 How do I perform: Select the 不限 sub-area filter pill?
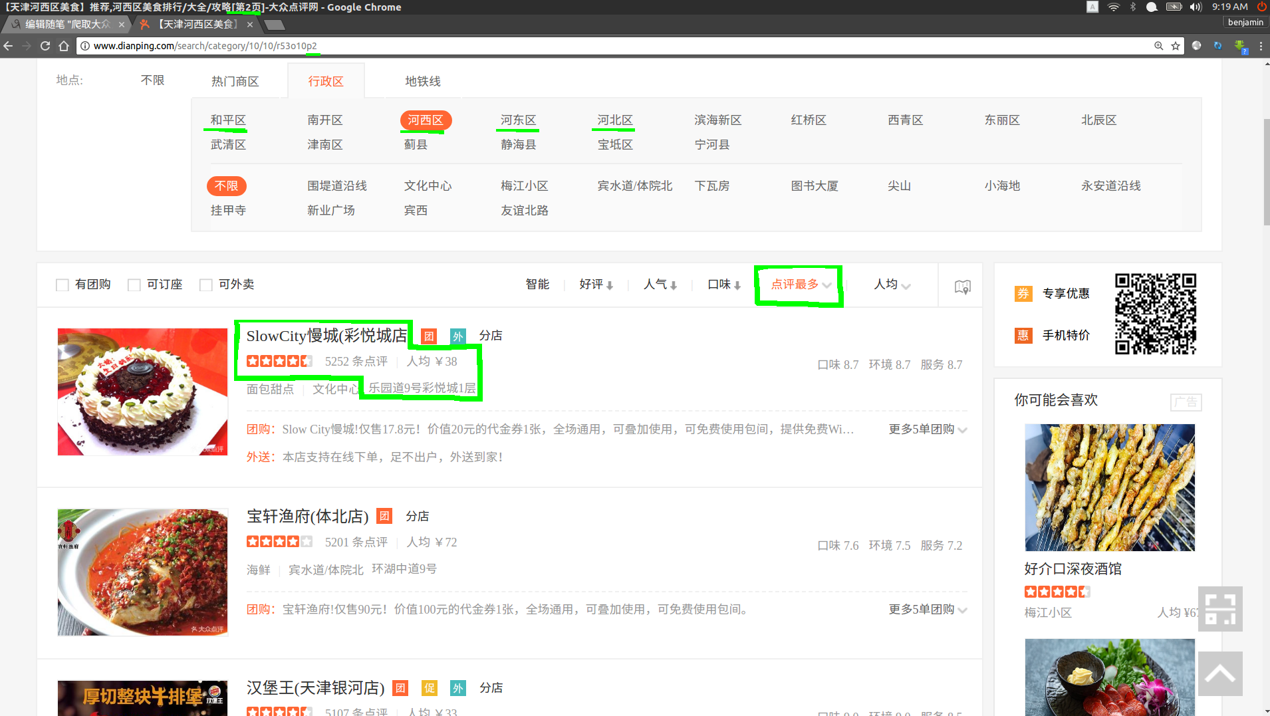click(x=227, y=186)
